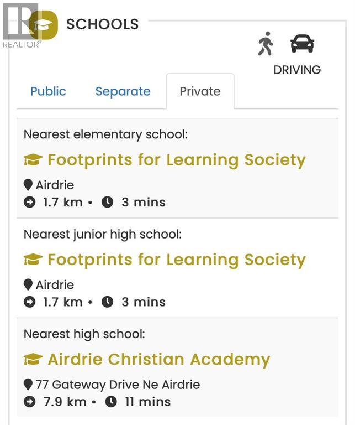Click the clock icon next to 11 mins

(x=111, y=402)
